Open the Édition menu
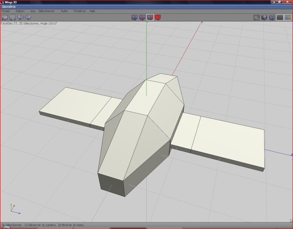This screenshot has width=293, height=229. point(20,11)
